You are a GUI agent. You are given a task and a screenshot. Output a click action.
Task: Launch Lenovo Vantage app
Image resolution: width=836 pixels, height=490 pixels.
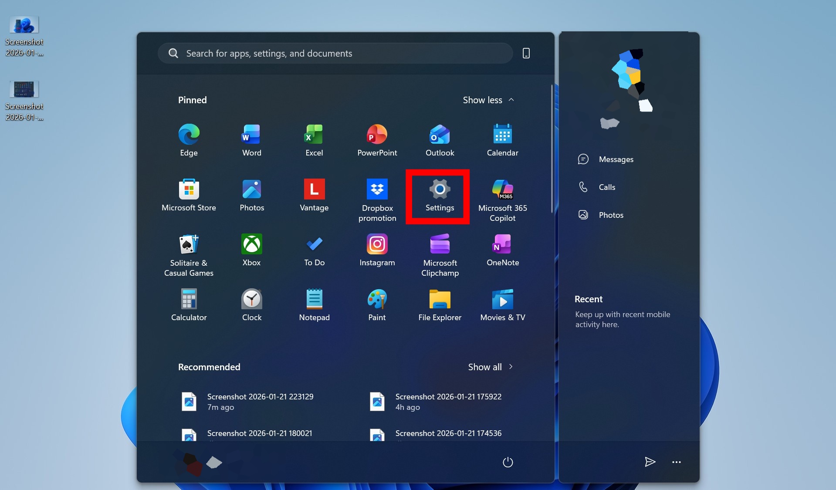pyautogui.click(x=314, y=195)
